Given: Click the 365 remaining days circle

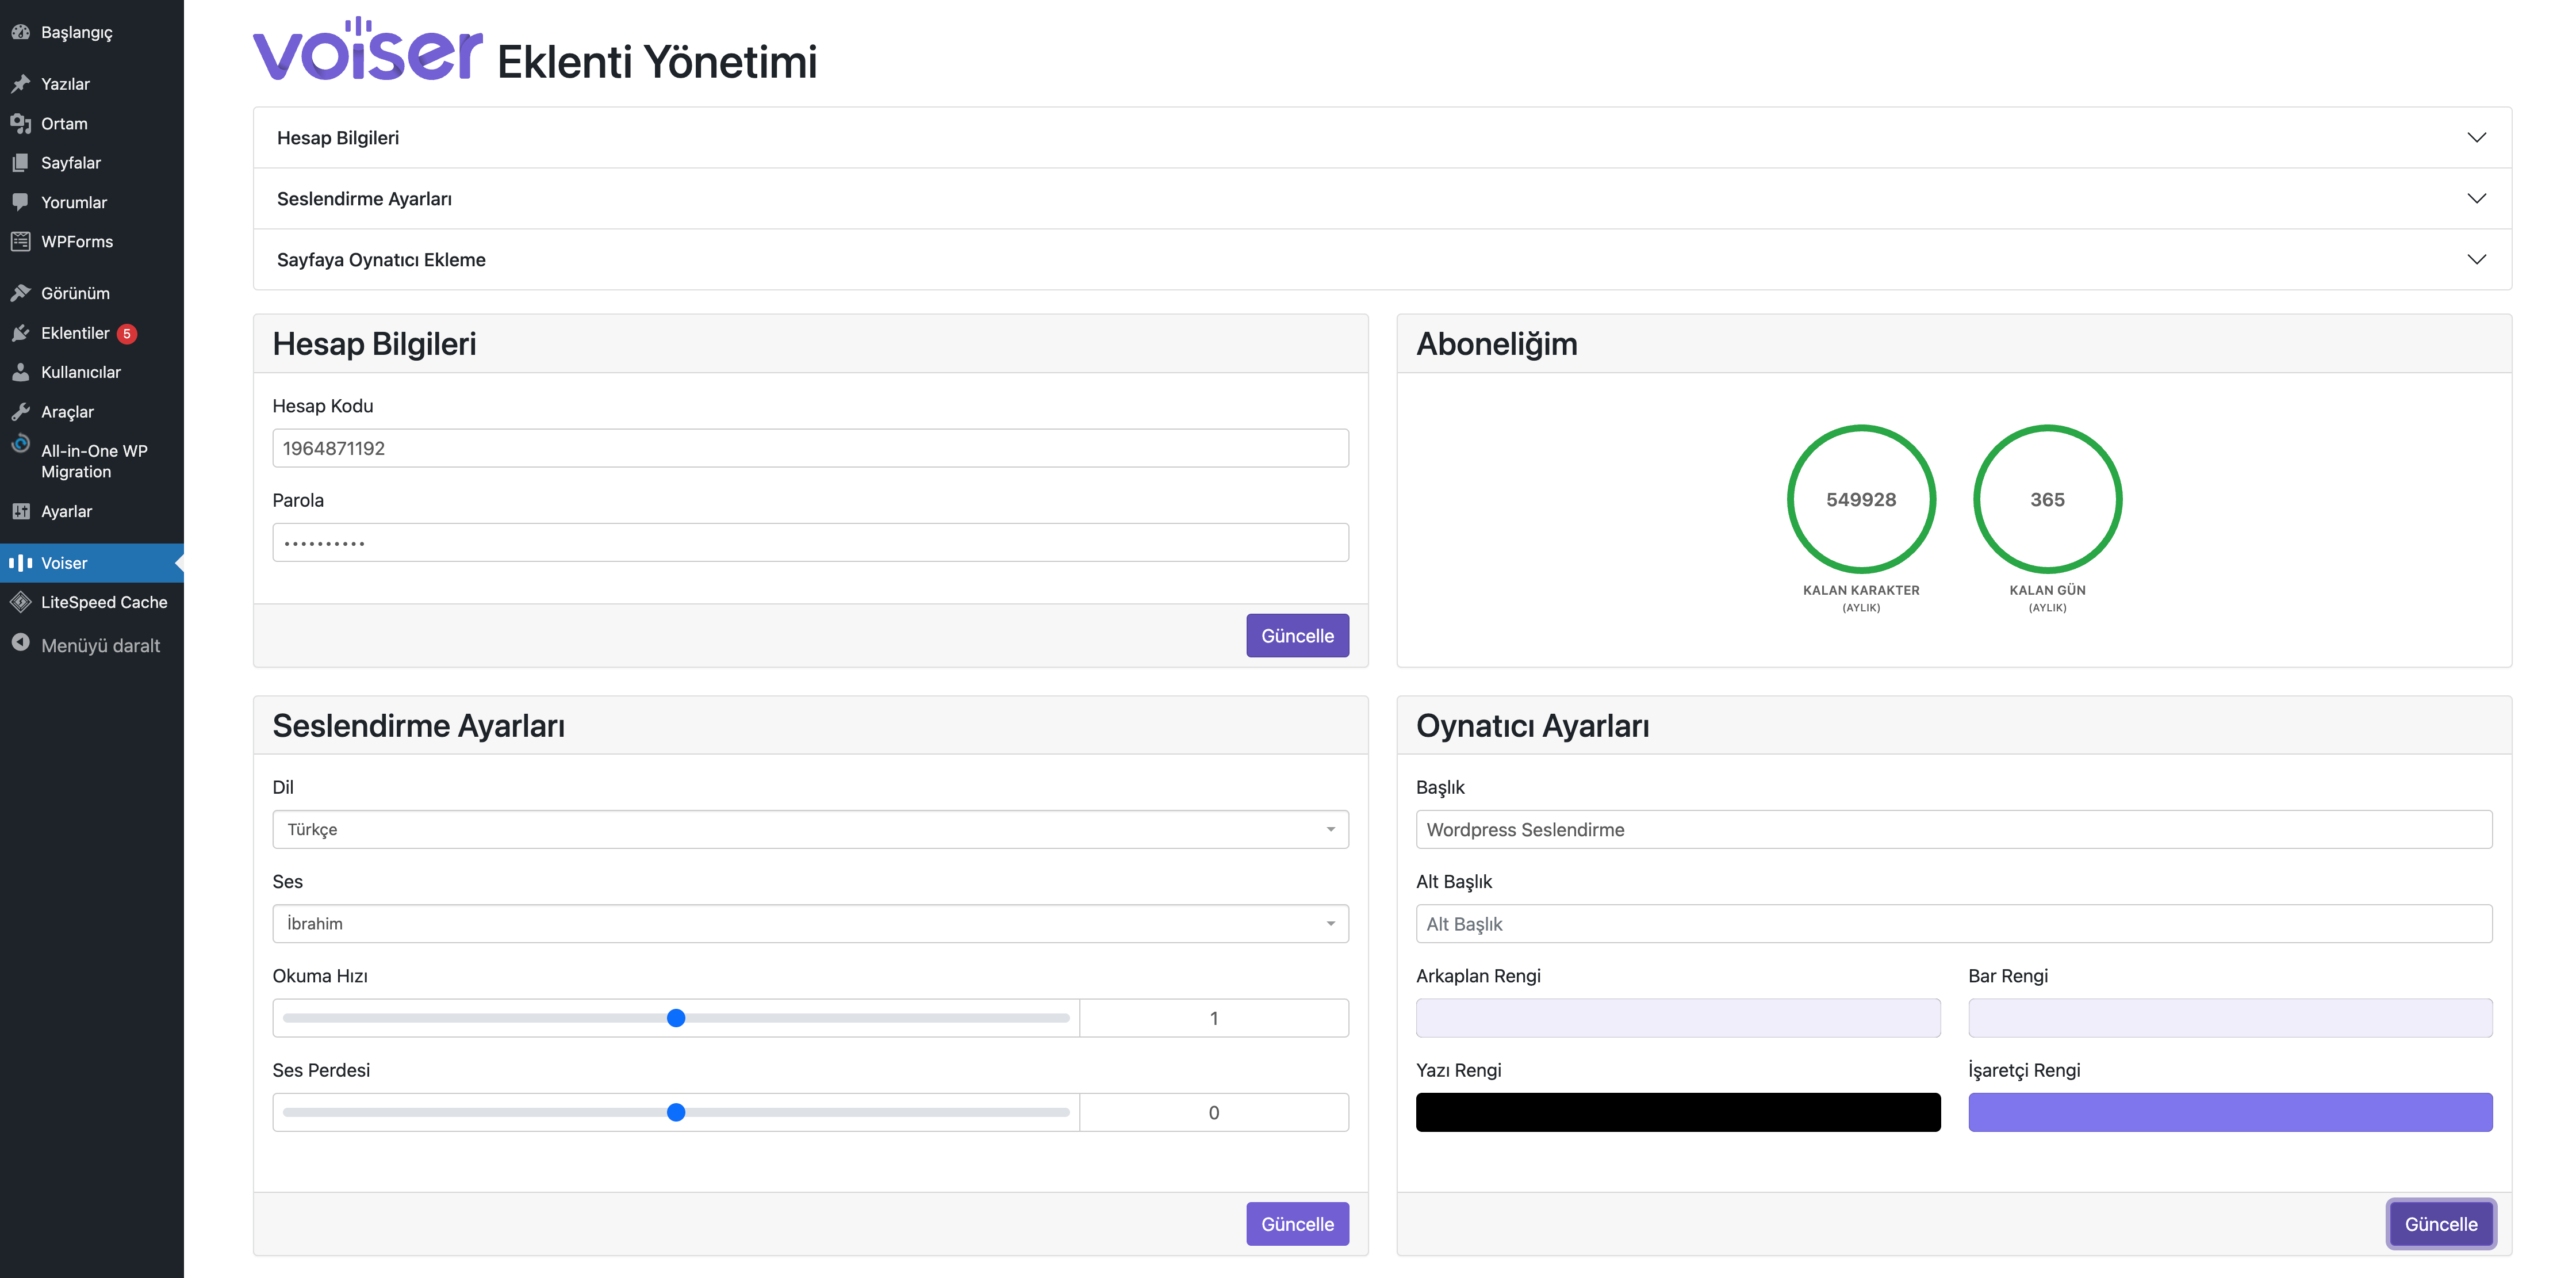Looking at the screenshot, I should coord(2047,499).
